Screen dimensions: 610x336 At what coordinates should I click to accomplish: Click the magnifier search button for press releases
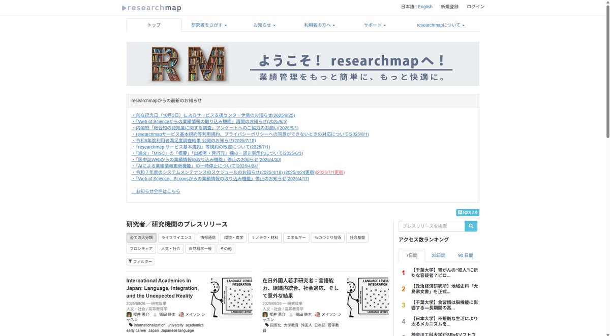point(471,226)
